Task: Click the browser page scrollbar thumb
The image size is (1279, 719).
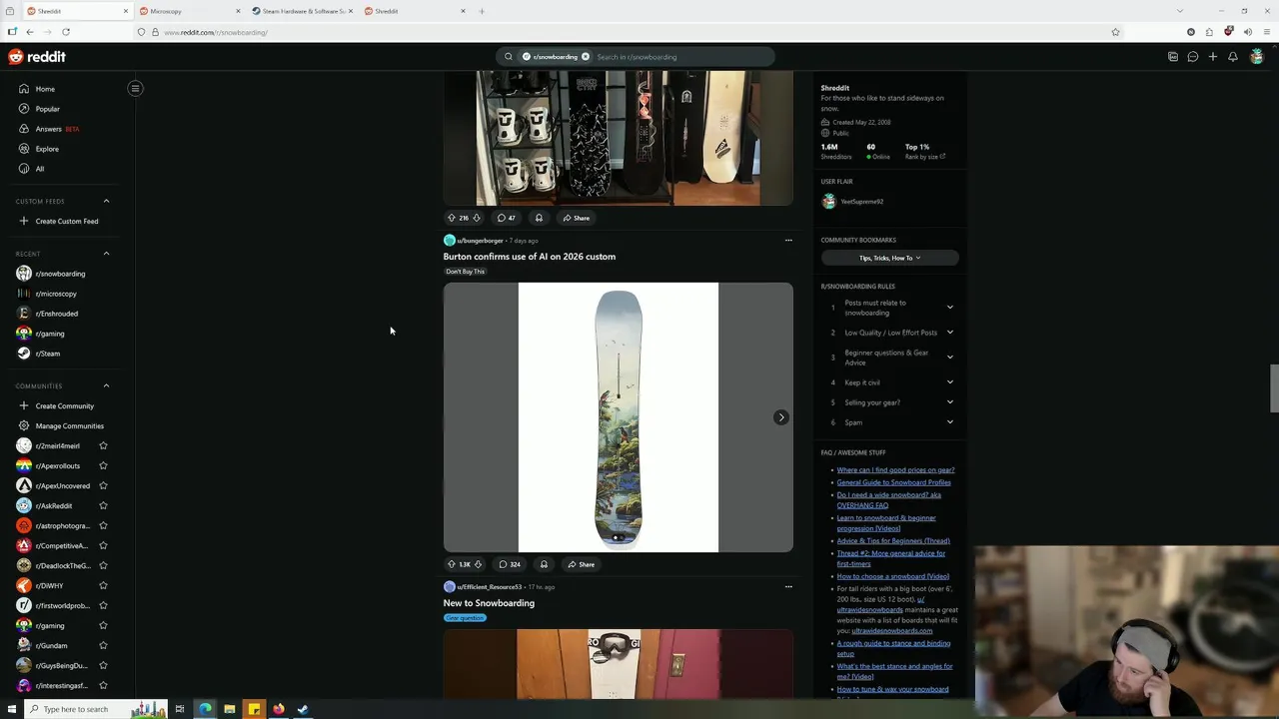Action: (x=1274, y=388)
